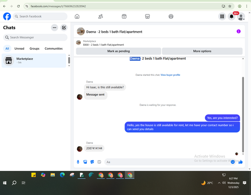The height and width of the screenshot is (195, 251).
Task: Click the '2087414144' message bubble
Action: tap(94, 148)
